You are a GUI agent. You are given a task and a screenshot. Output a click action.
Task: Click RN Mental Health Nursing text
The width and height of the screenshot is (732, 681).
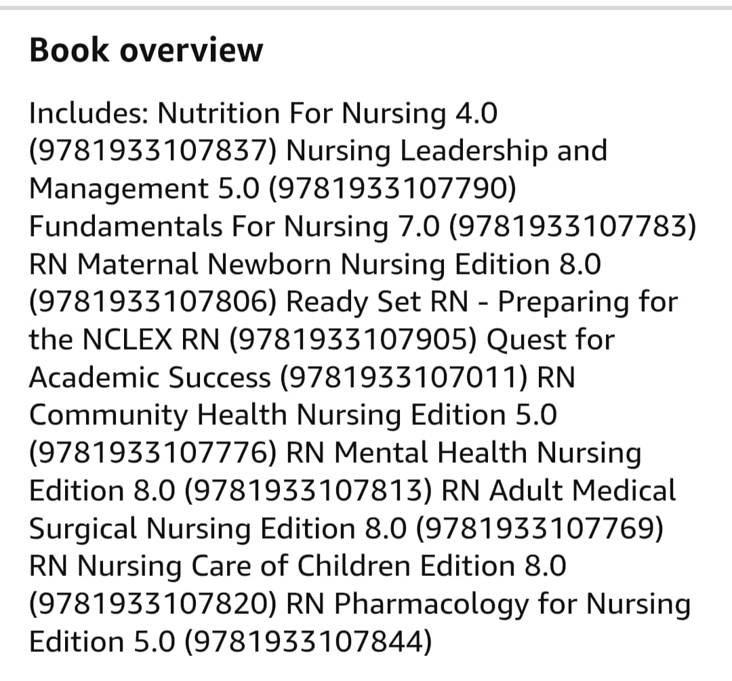click(x=464, y=453)
